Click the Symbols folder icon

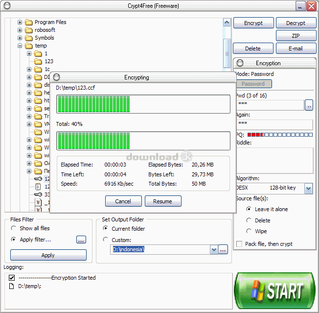click(x=28, y=38)
